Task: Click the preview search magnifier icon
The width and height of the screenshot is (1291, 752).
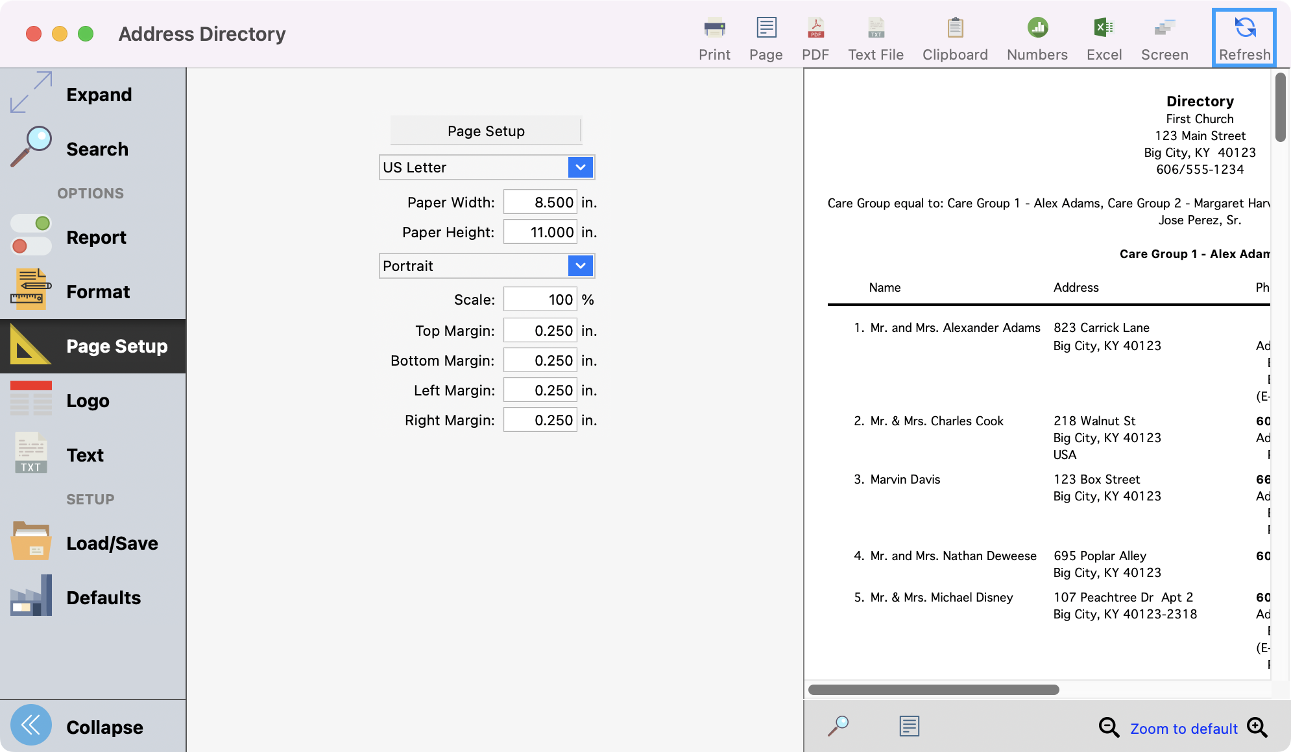Action: click(x=838, y=726)
